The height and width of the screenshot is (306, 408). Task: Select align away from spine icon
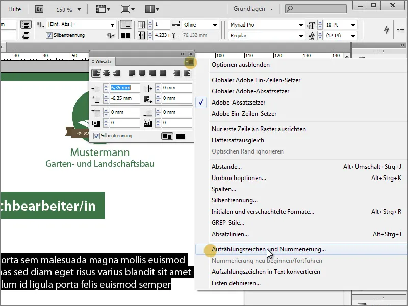(188, 73)
